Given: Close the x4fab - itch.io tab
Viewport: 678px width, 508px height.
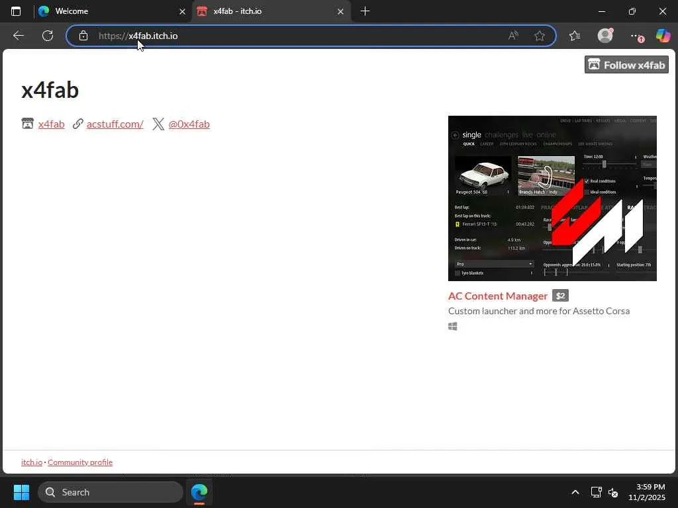Looking at the screenshot, I should [340, 12].
